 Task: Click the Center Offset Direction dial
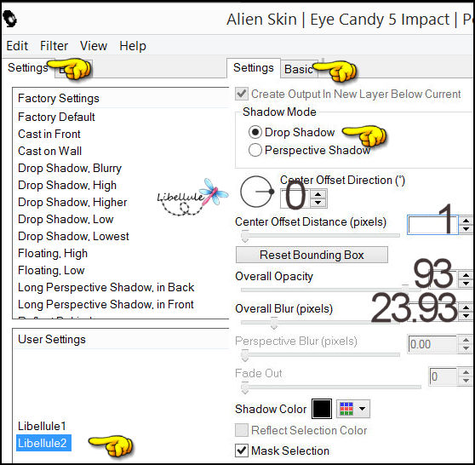[x=256, y=192]
